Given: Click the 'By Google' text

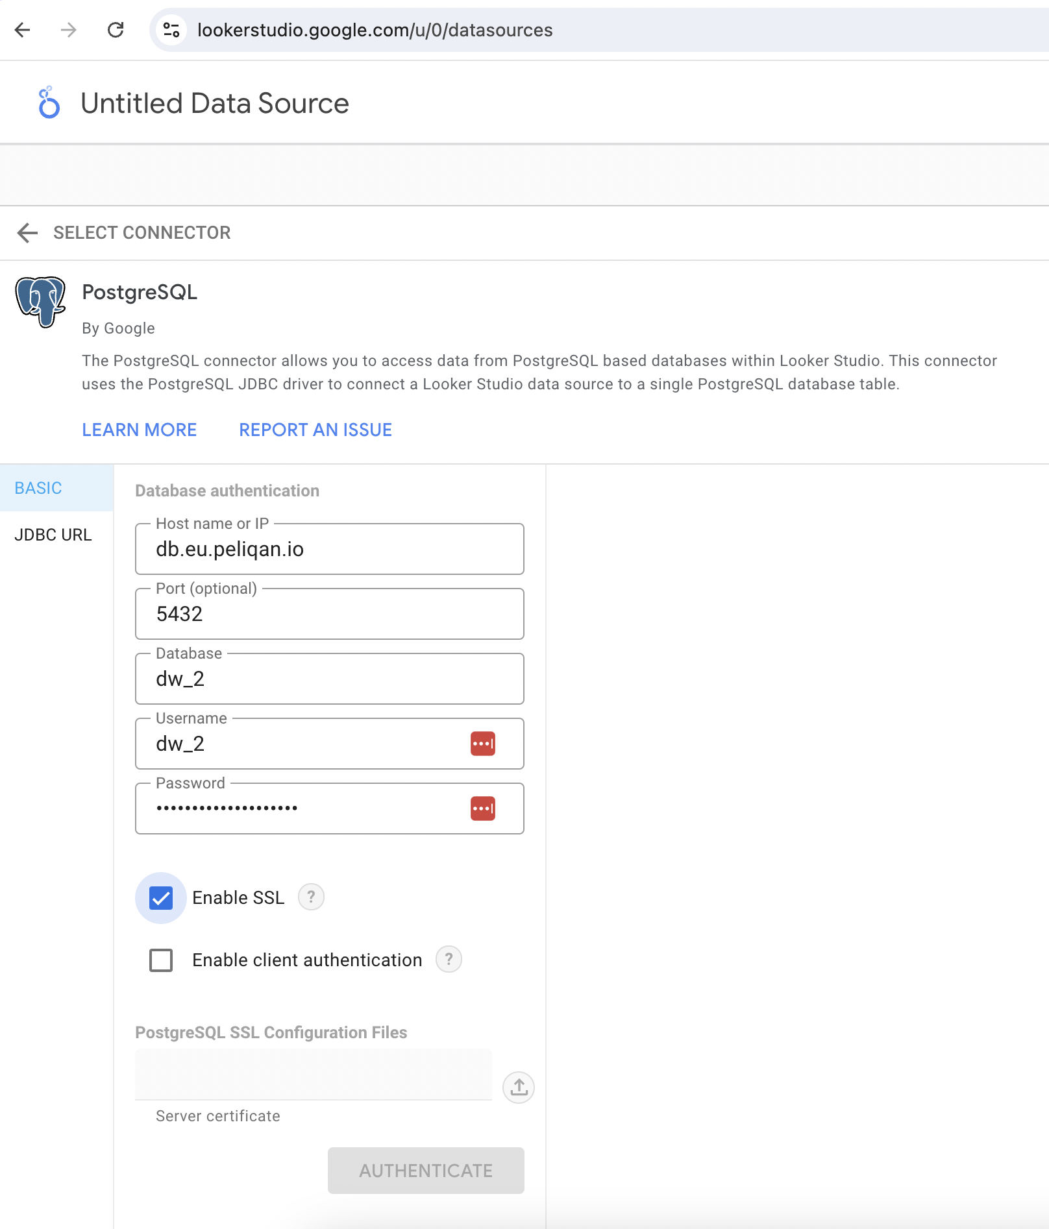Looking at the screenshot, I should click(x=118, y=328).
